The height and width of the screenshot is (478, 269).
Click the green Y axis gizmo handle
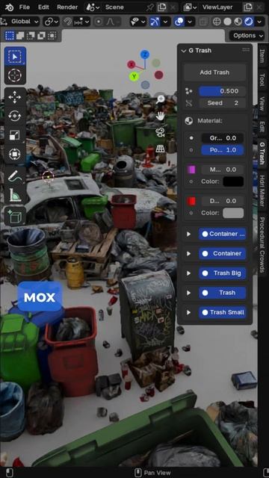(x=134, y=76)
